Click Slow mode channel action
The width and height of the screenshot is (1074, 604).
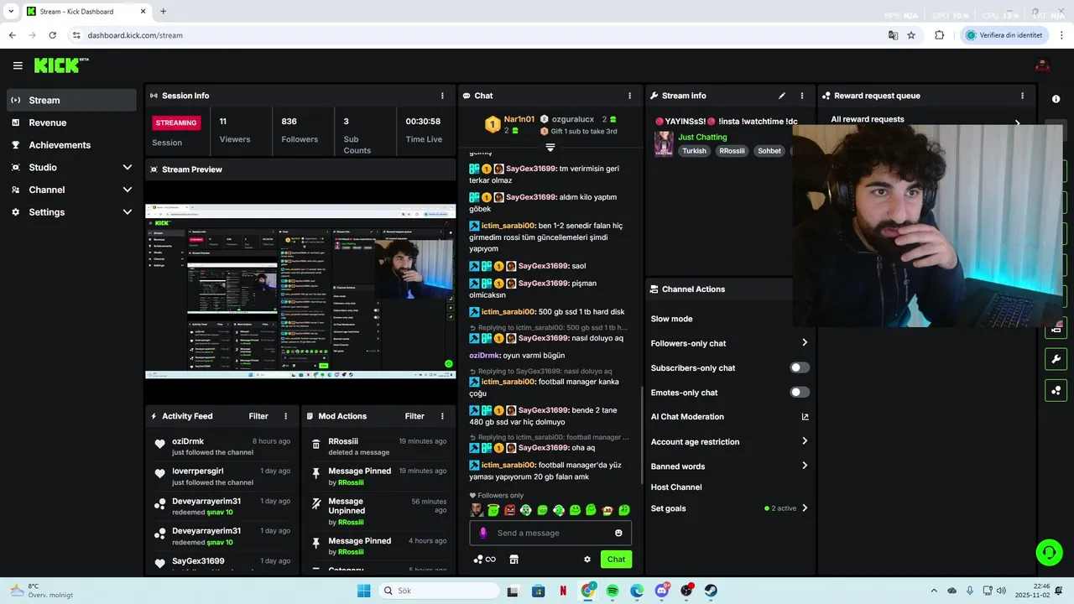coord(671,319)
